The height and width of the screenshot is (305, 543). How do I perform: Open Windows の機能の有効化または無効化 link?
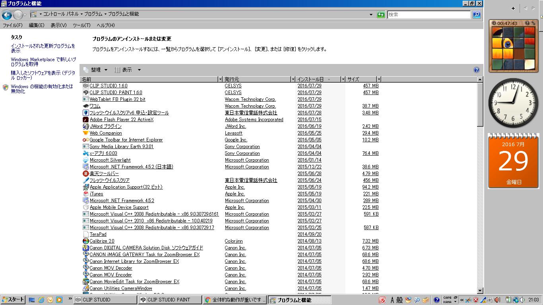[x=42, y=89]
